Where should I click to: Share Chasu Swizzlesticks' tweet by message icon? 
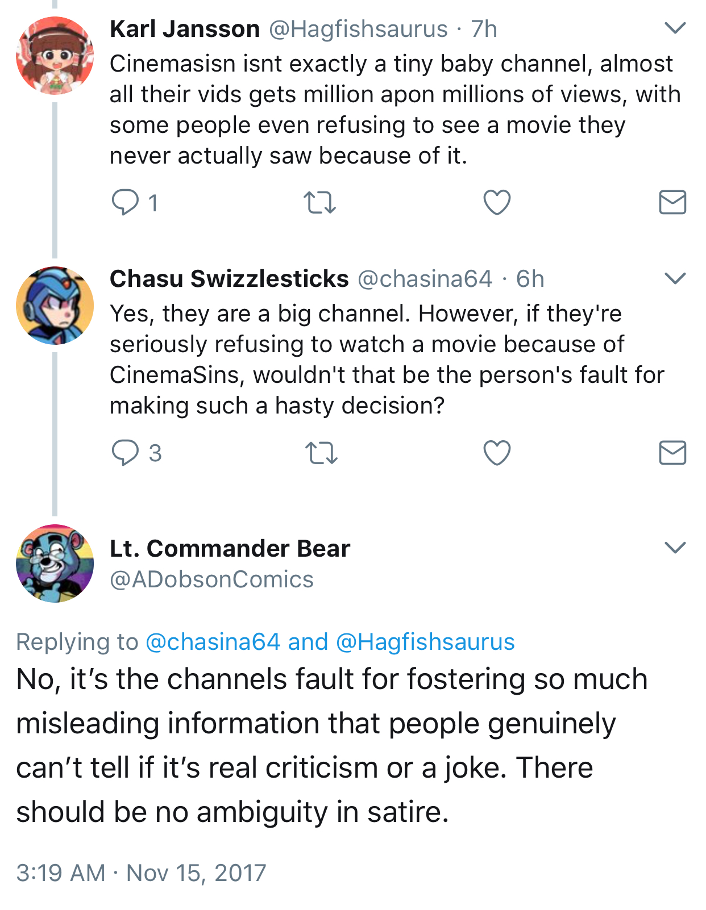pyautogui.click(x=673, y=453)
